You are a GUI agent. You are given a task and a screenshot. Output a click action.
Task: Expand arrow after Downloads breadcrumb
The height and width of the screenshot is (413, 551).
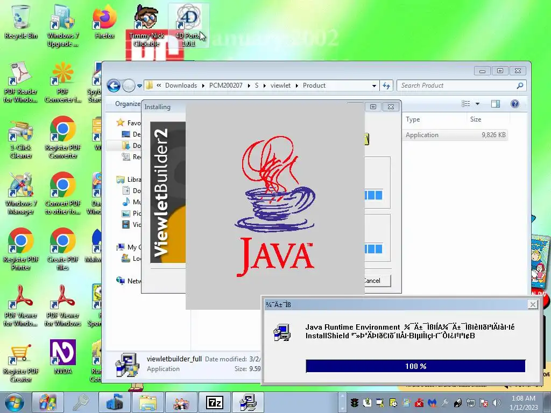point(203,86)
